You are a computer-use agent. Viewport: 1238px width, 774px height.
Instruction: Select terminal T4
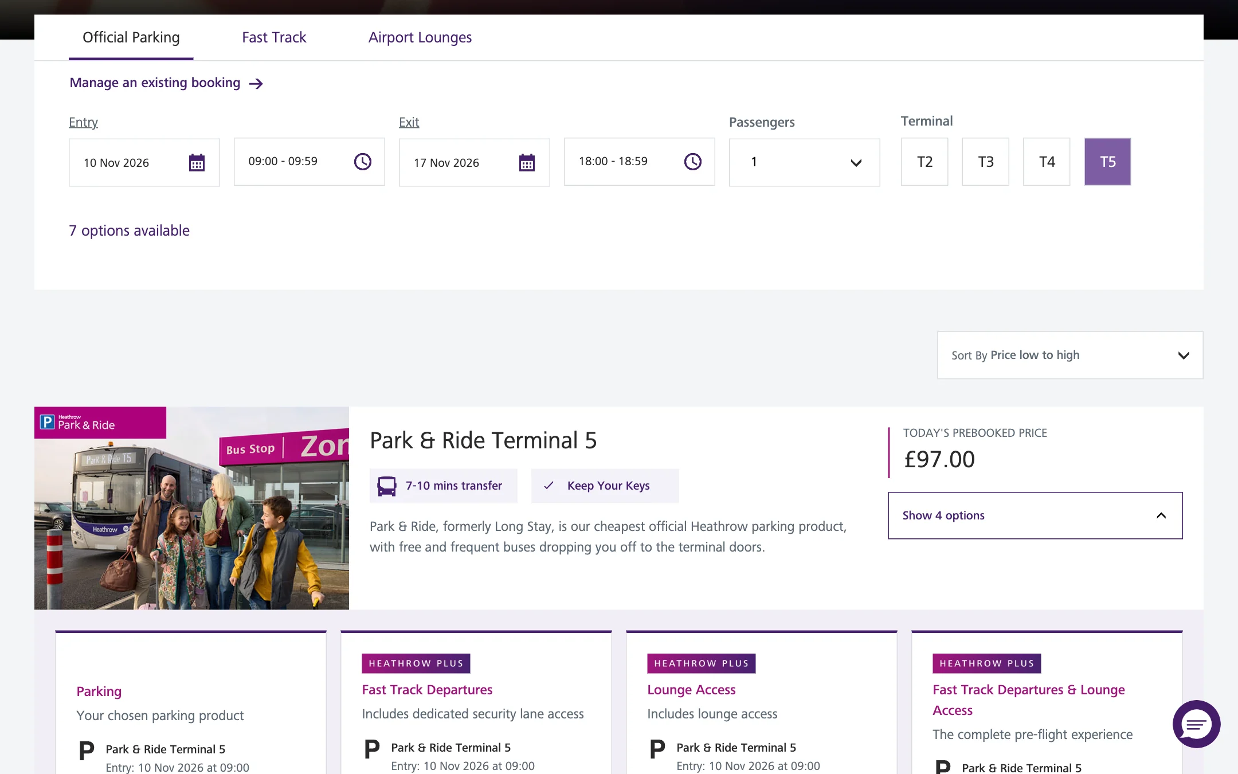pyautogui.click(x=1047, y=162)
